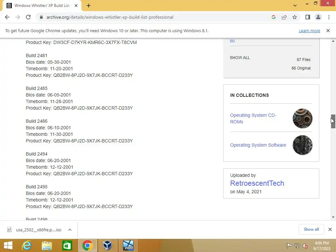Click the 'Build 2495' heading text
Viewport: 336px width, 252px height.
click(37, 187)
